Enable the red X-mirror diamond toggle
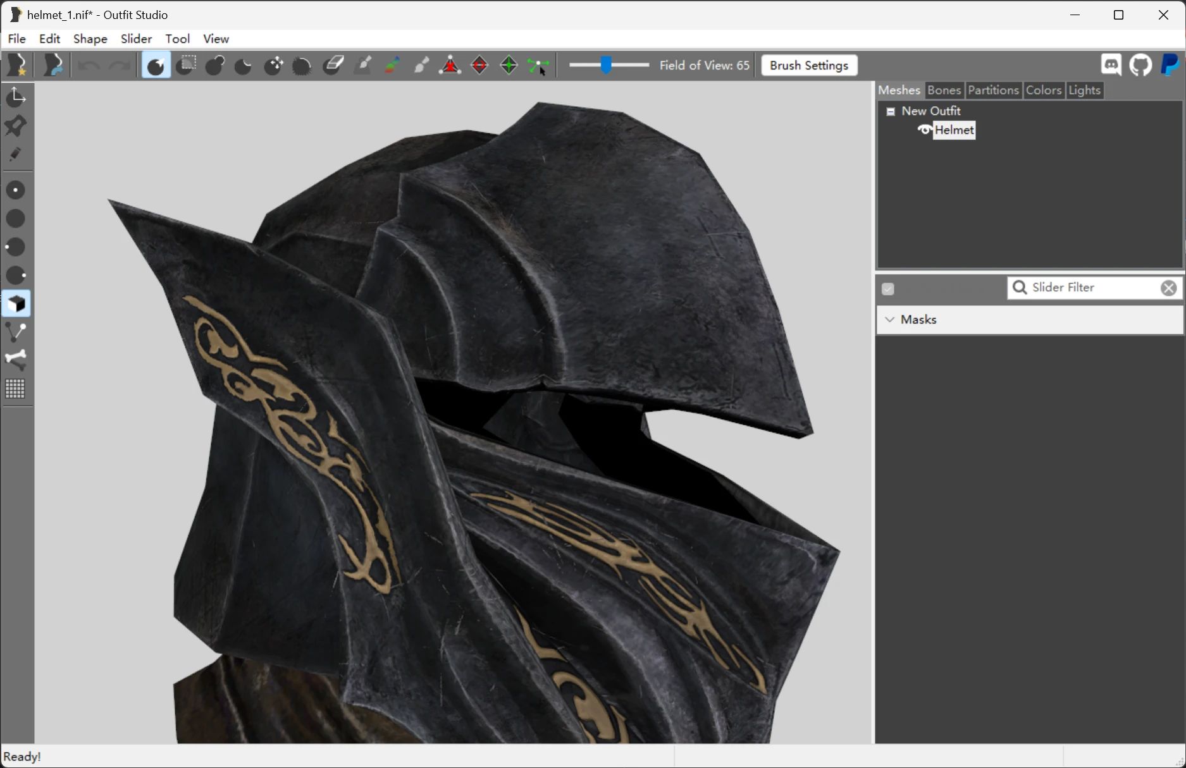 [x=479, y=65]
